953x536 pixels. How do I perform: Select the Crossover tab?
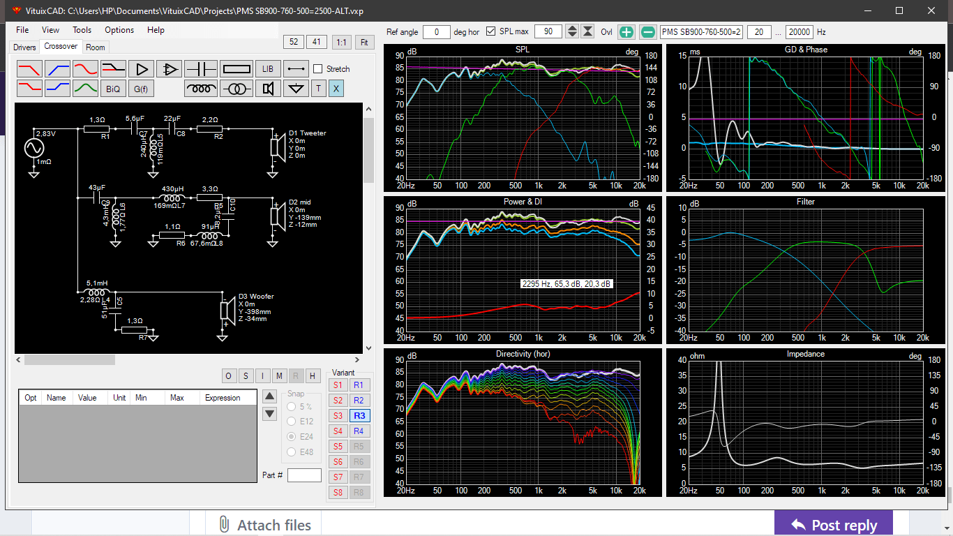[61, 47]
